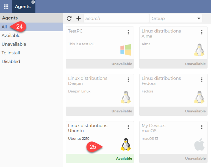211x167 pixels.
Task: Show agents To install
Action: [x=31, y=53]
